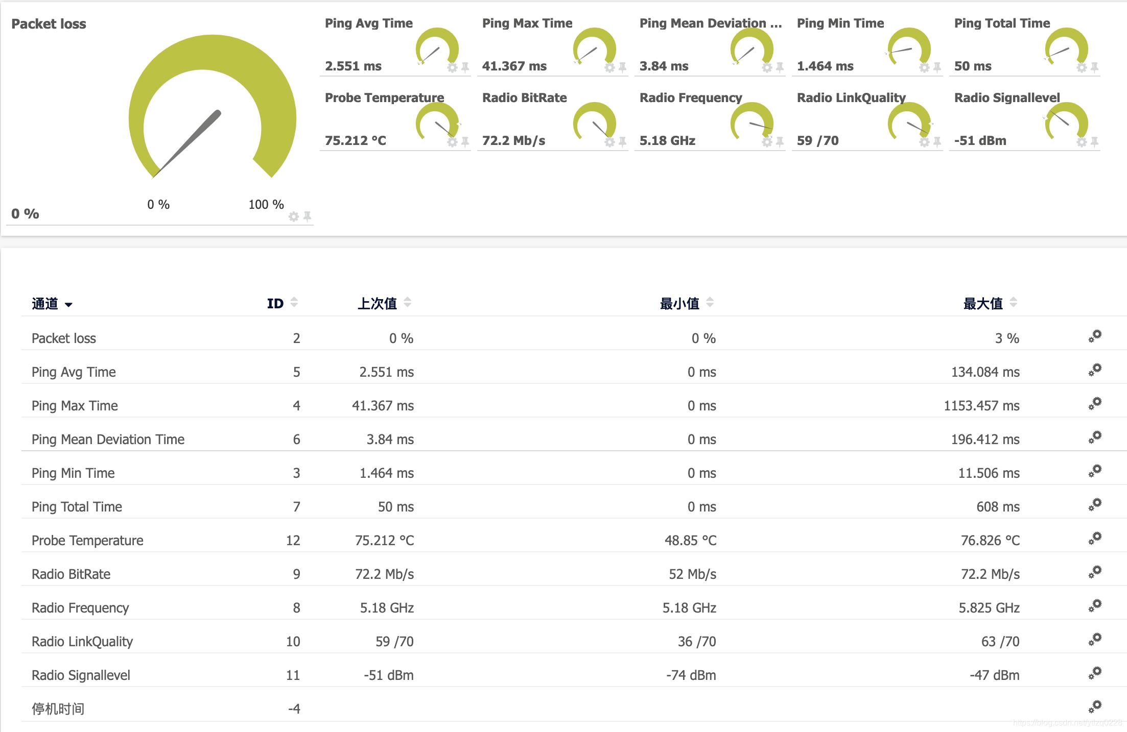
Task: Open channel settings for Radio LinkQuality row
Action: [1095, 639]
